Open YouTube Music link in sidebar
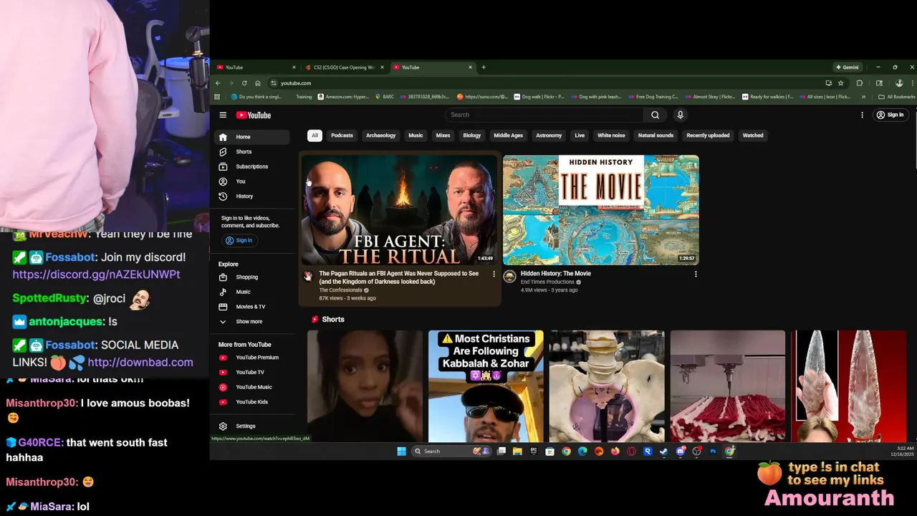This screenshot has height=516, width=917. [x=251, y=387]
